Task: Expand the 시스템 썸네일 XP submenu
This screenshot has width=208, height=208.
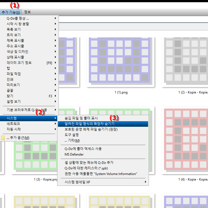Action: 103,182
